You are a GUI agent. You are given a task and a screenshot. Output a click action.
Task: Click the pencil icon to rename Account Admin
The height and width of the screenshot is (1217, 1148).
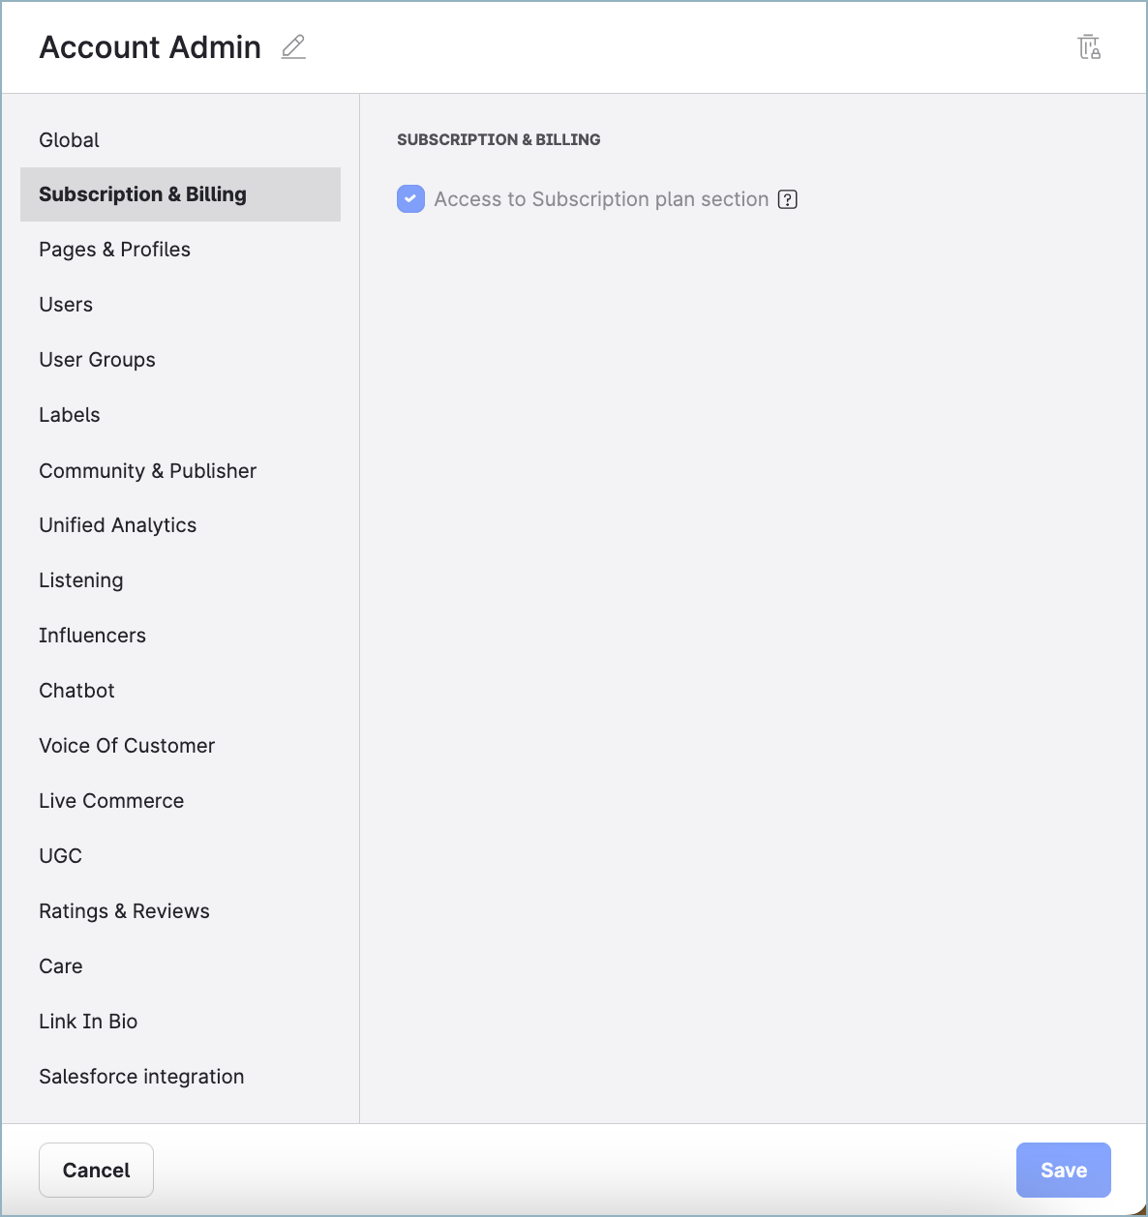coord(292,47)
